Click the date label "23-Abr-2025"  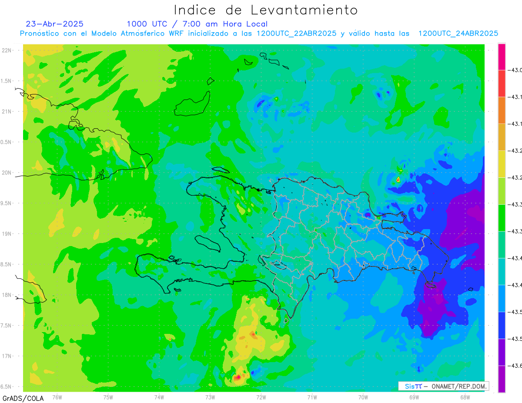coord(55,24)
